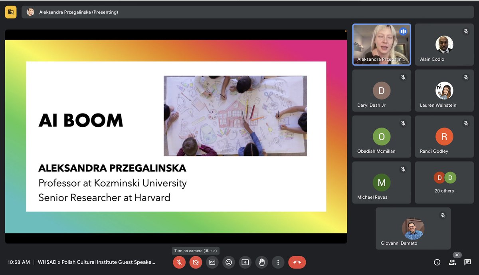
Task: Click the muted mic icon on Michael Reyes's tile
Action: tap(403, 169)
